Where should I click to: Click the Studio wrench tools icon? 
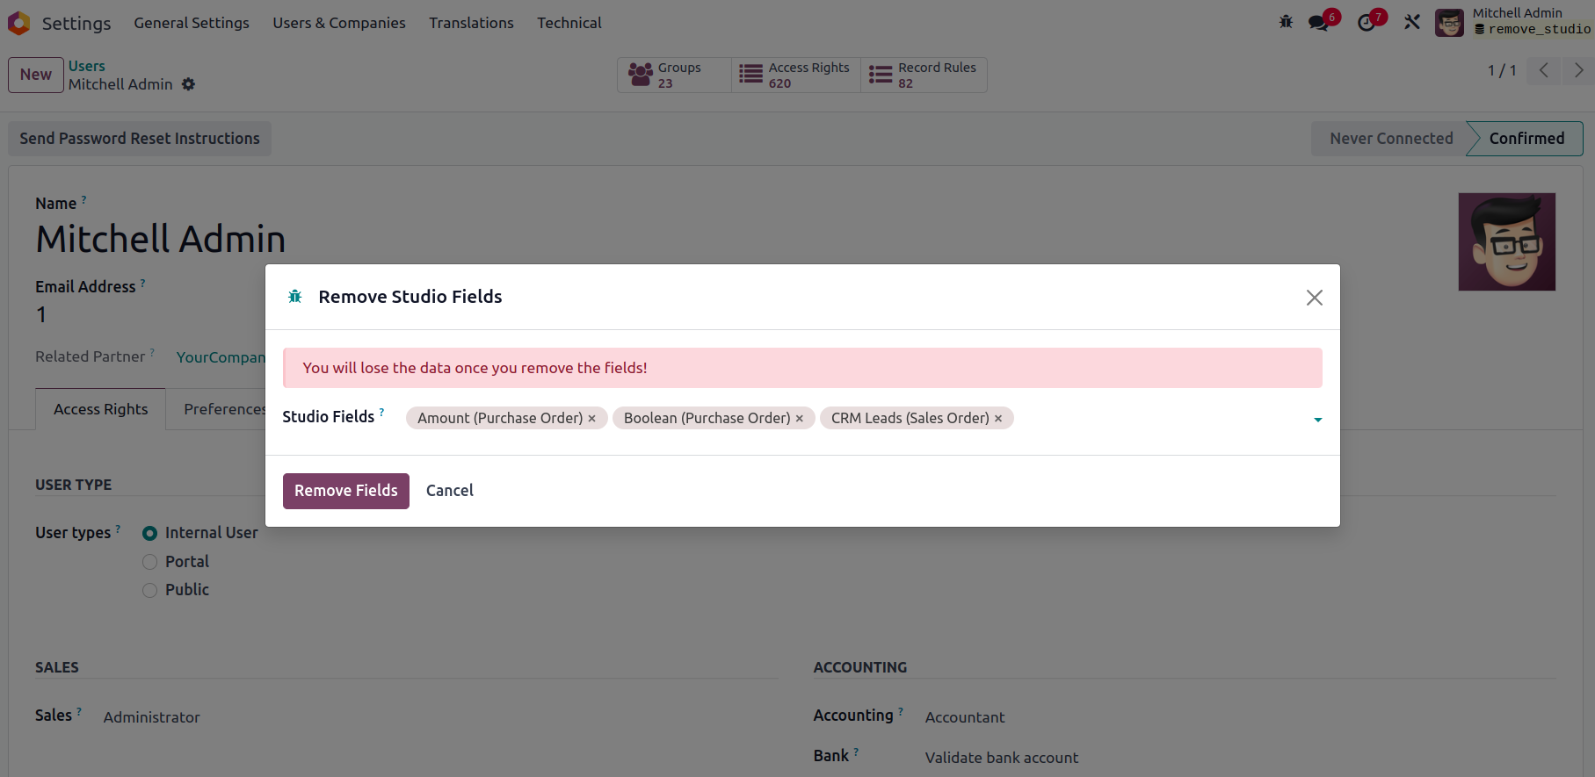(x=1412, y=22)
